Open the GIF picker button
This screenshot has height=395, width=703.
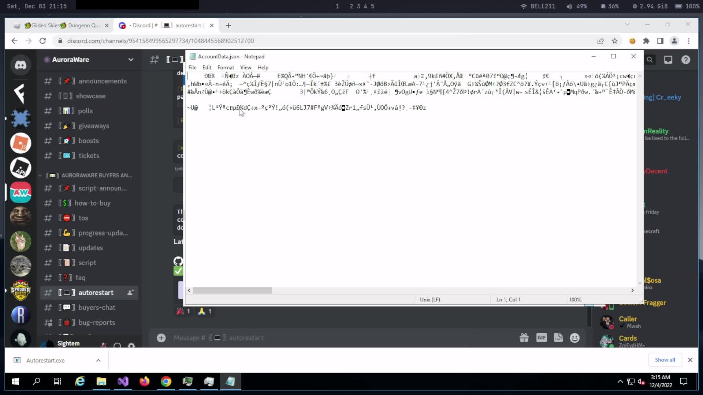click(x=541, y=338)
